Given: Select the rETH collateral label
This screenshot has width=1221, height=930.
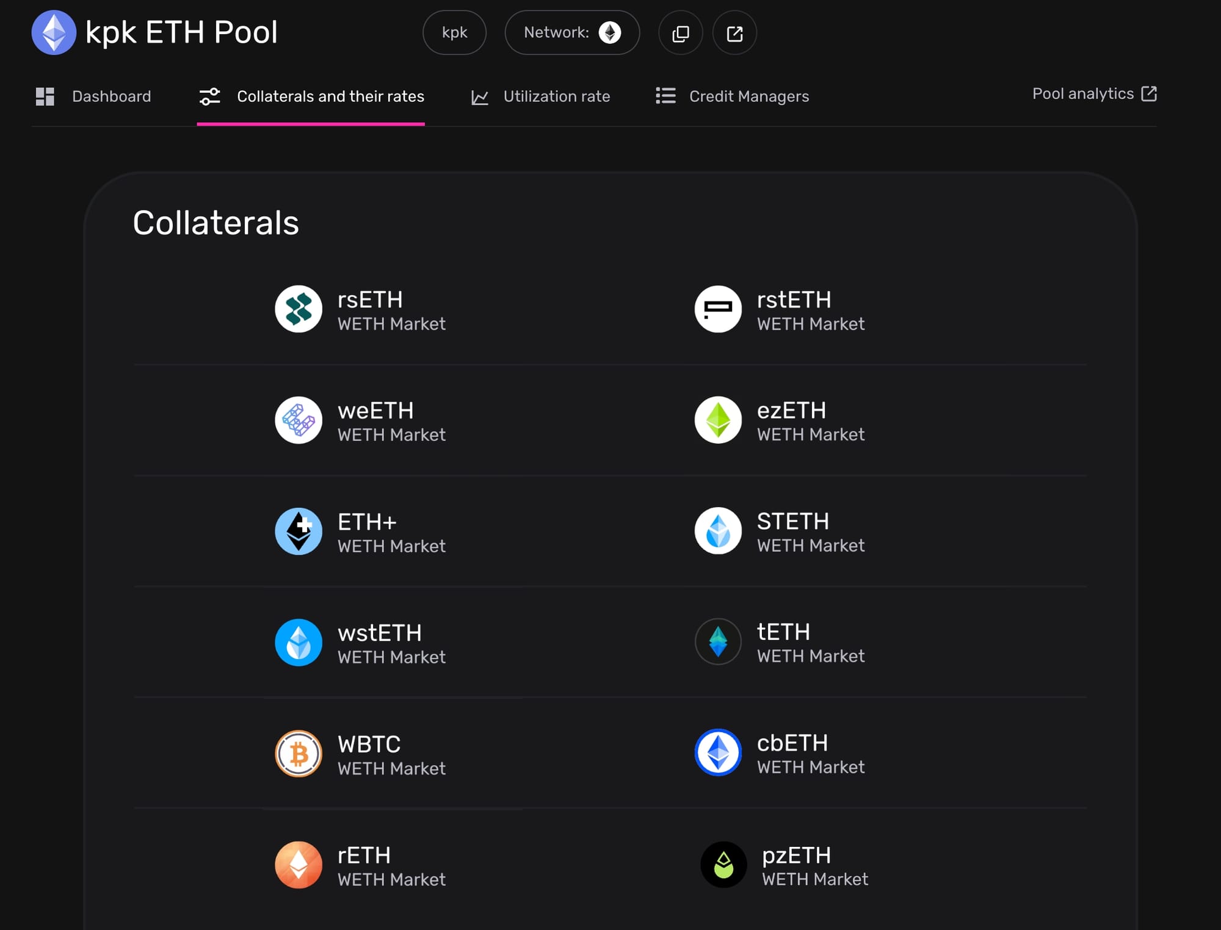Looking at the screenshot, I should click(364, 855).
